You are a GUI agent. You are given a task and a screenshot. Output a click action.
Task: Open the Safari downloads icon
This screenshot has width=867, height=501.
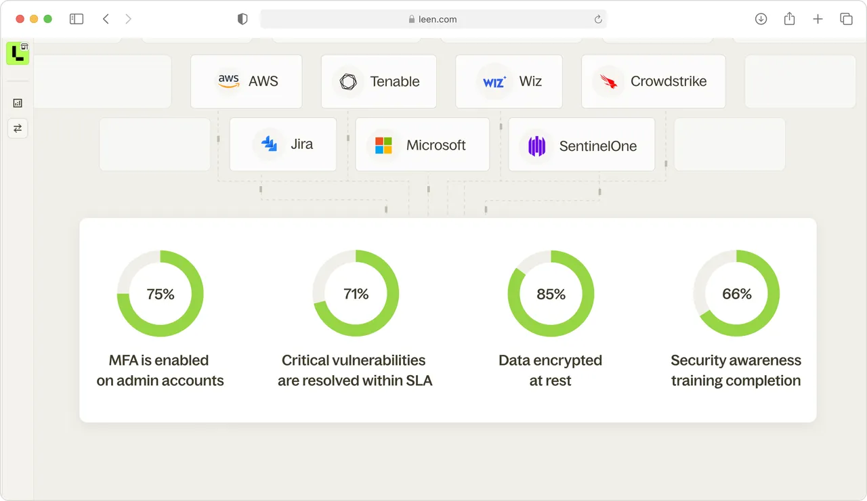click(x=761, y=19)
